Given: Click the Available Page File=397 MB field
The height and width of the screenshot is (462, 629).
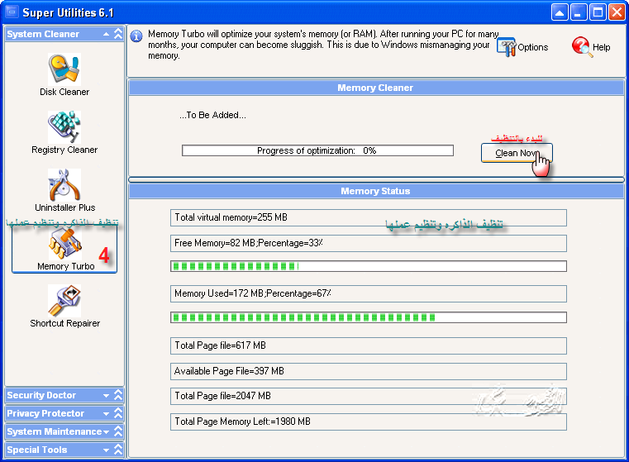Looking at the screenshot, I should (x=369, y=371).
